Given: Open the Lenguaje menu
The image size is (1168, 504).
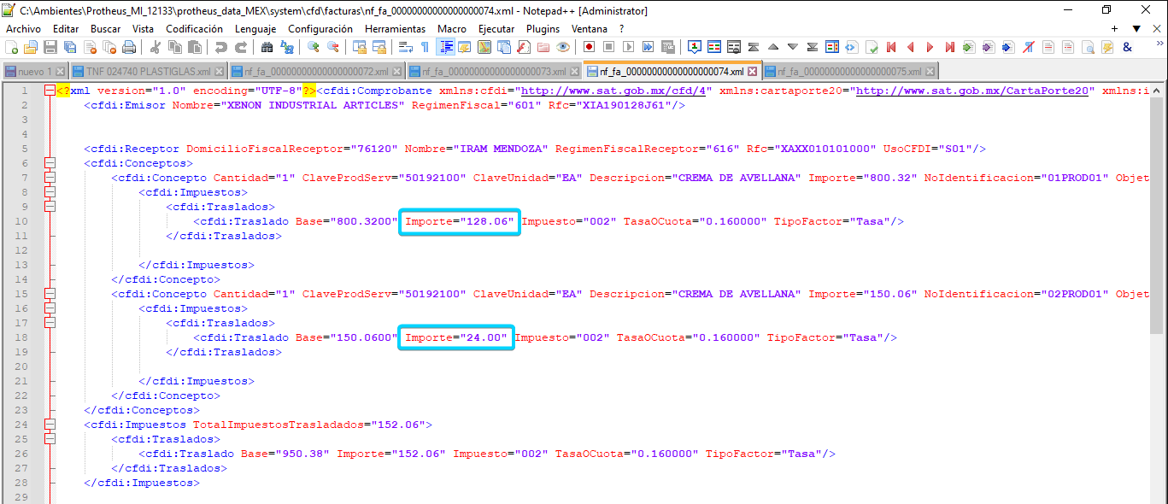Looking at the screenshot, I should click(x=255, y=28).
